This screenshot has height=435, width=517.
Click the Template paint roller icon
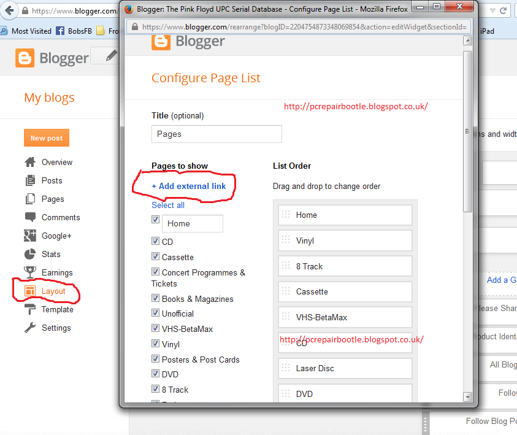click(30, 309)
